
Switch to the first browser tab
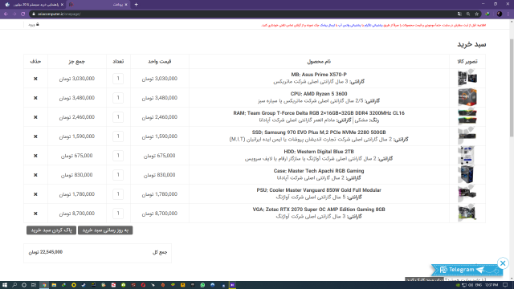coord(34,5)
